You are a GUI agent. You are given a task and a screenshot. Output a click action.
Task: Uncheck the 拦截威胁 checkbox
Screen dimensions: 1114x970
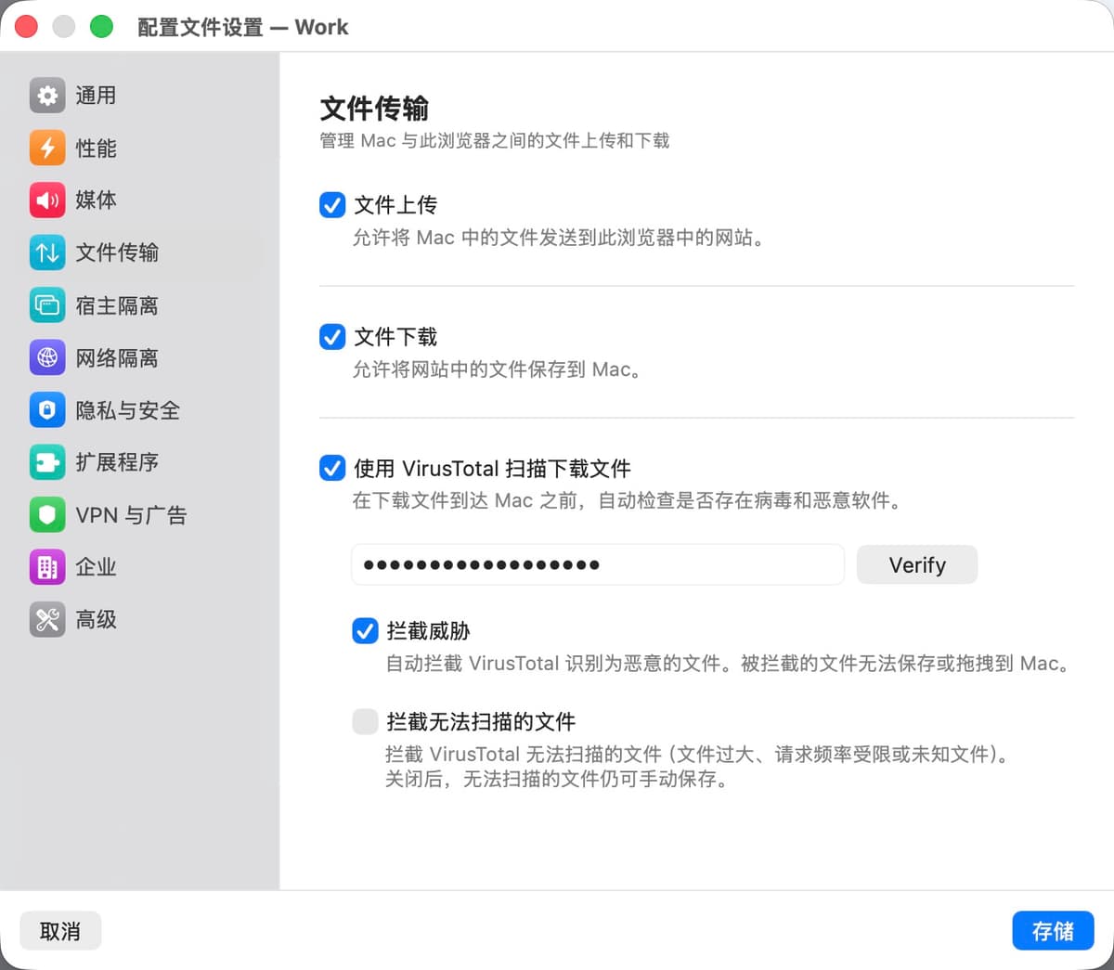(x=365, y=631)
